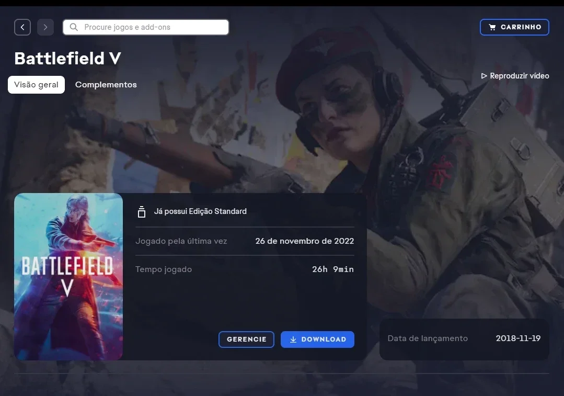Switch to the Complementos tab
Viewport: 564px width, 396px height.
[106, 85]
